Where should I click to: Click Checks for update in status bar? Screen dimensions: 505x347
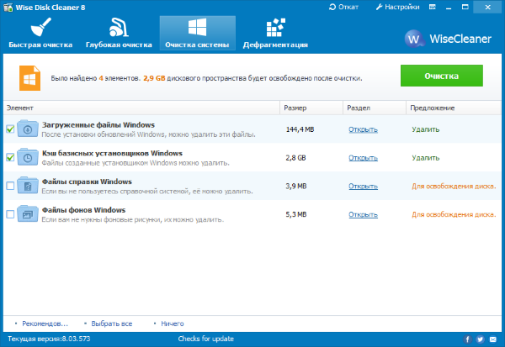coord(206,339)
